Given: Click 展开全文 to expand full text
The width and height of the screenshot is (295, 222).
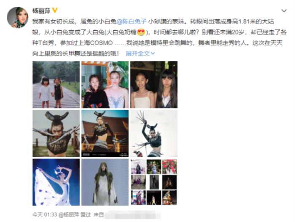Looking at the screenshot, I should [x=140, y=53].
